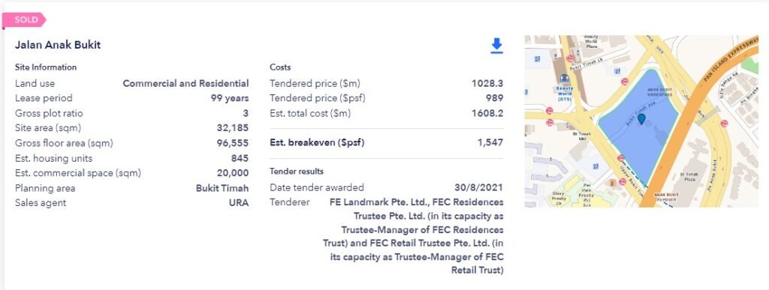Click bus stop icon above the blue site

click(x=625, y=81)
